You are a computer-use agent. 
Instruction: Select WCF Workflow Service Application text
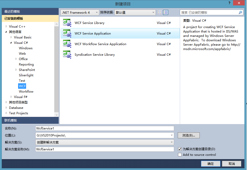101,44
